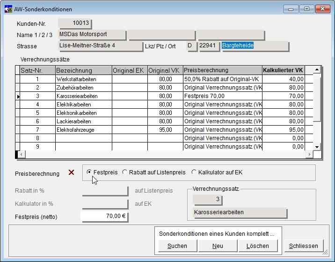This screenshot has height=262, width=335.
Task: Click row selector for Satz-Nr. 3
Action: (x=17, y=96)
